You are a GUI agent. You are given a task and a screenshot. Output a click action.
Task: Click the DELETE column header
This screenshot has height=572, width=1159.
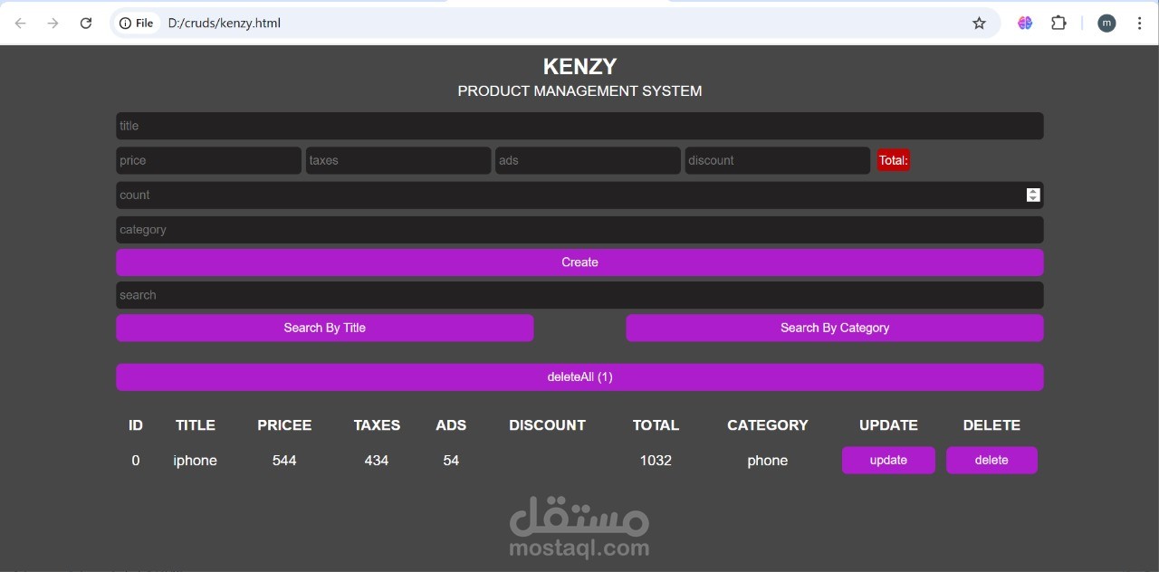click(991, 425)
